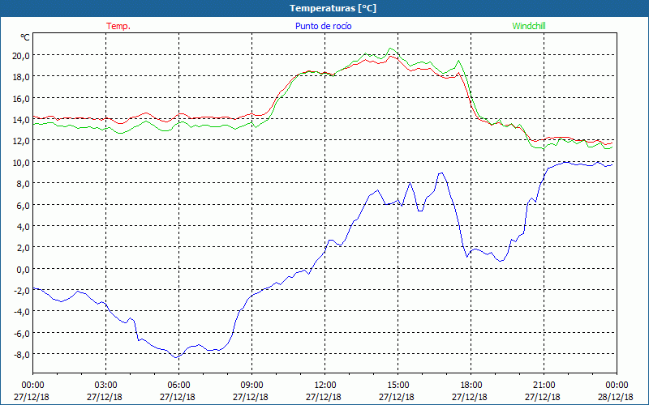Image resolution: width=649 pixels, height=405 pixels.
Task: Click the Temperaturas [°C] chart title
Action: click(333, 8)
